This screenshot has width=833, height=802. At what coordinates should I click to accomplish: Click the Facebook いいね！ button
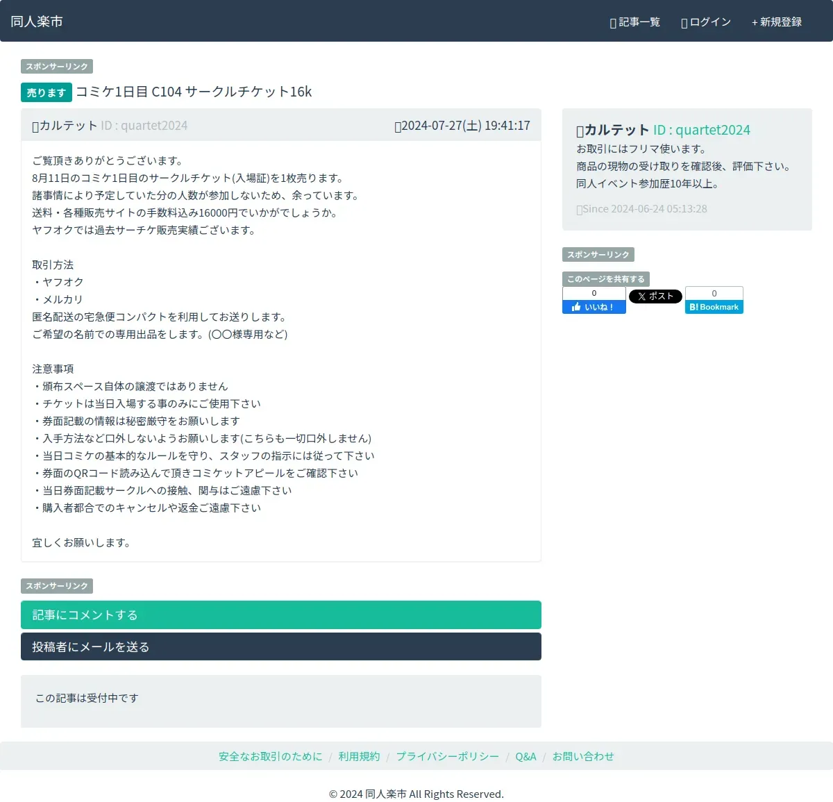pyautogui.click(x=594, y=307)
